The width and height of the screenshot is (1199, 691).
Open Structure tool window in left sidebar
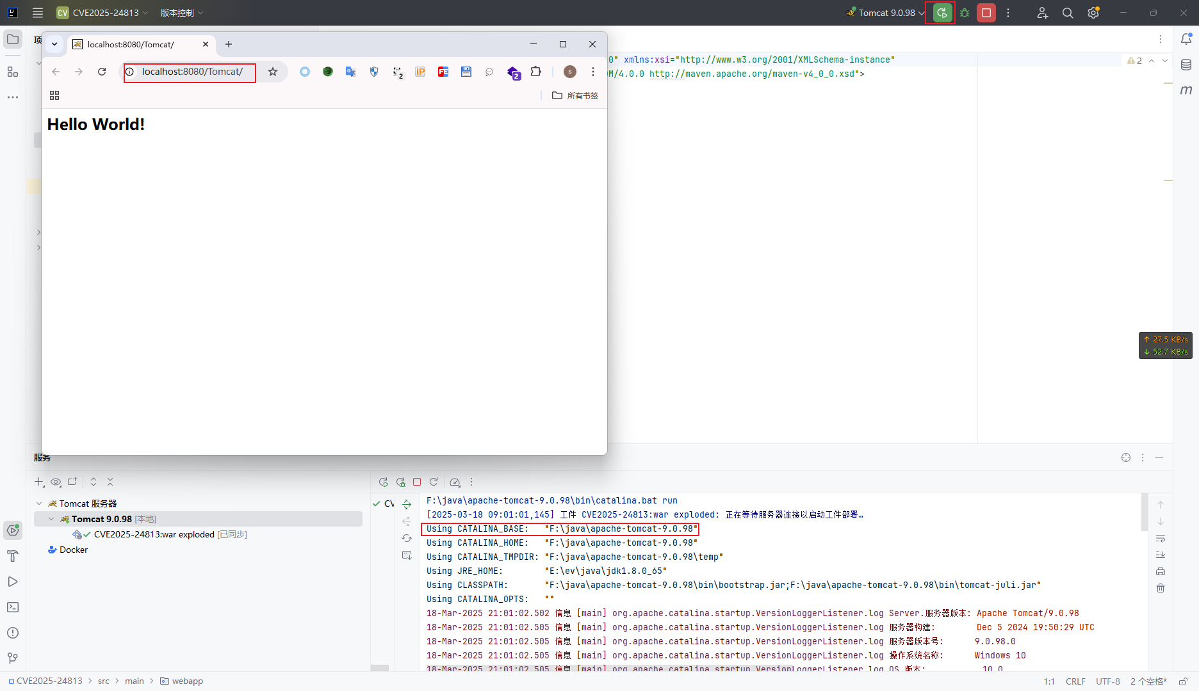coord(13,72)
